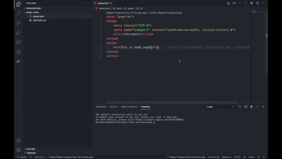Change HTML language mode
The image size is (282, 159).
(x=251, y=157)
